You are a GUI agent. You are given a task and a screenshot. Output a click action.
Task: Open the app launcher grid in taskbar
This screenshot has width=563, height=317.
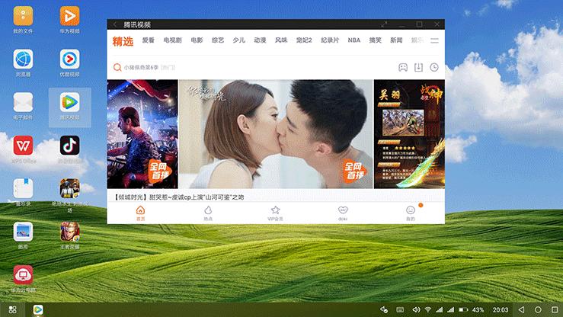pyautogui.click(x=12, y=309)
